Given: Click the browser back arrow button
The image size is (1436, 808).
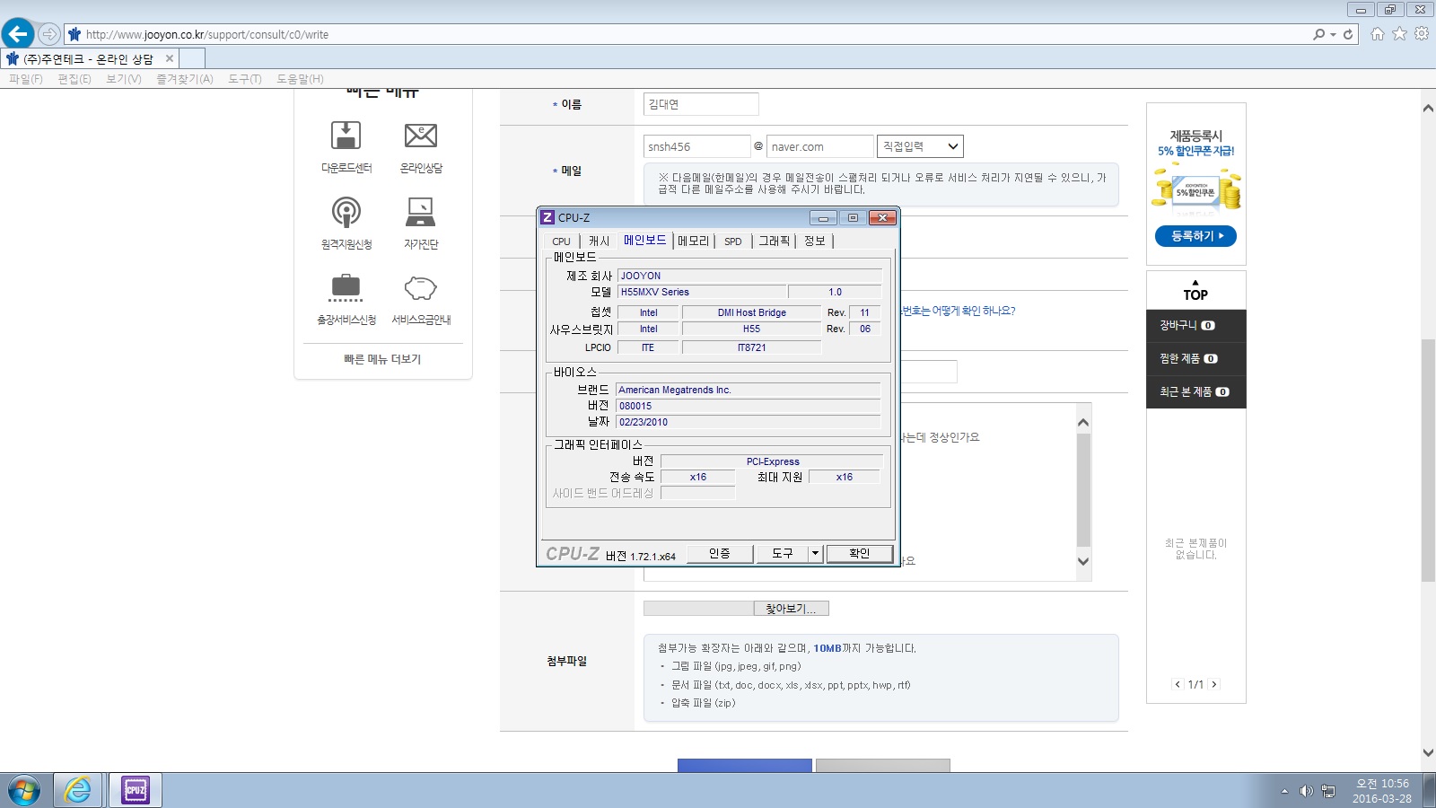Looking at the screenshot, I should pyautogui.click(x=18, y=34).
